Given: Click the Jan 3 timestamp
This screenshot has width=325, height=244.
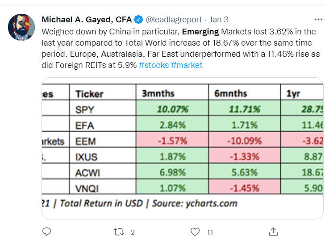Looking at the screenshot, I should [x=219, y=20].
